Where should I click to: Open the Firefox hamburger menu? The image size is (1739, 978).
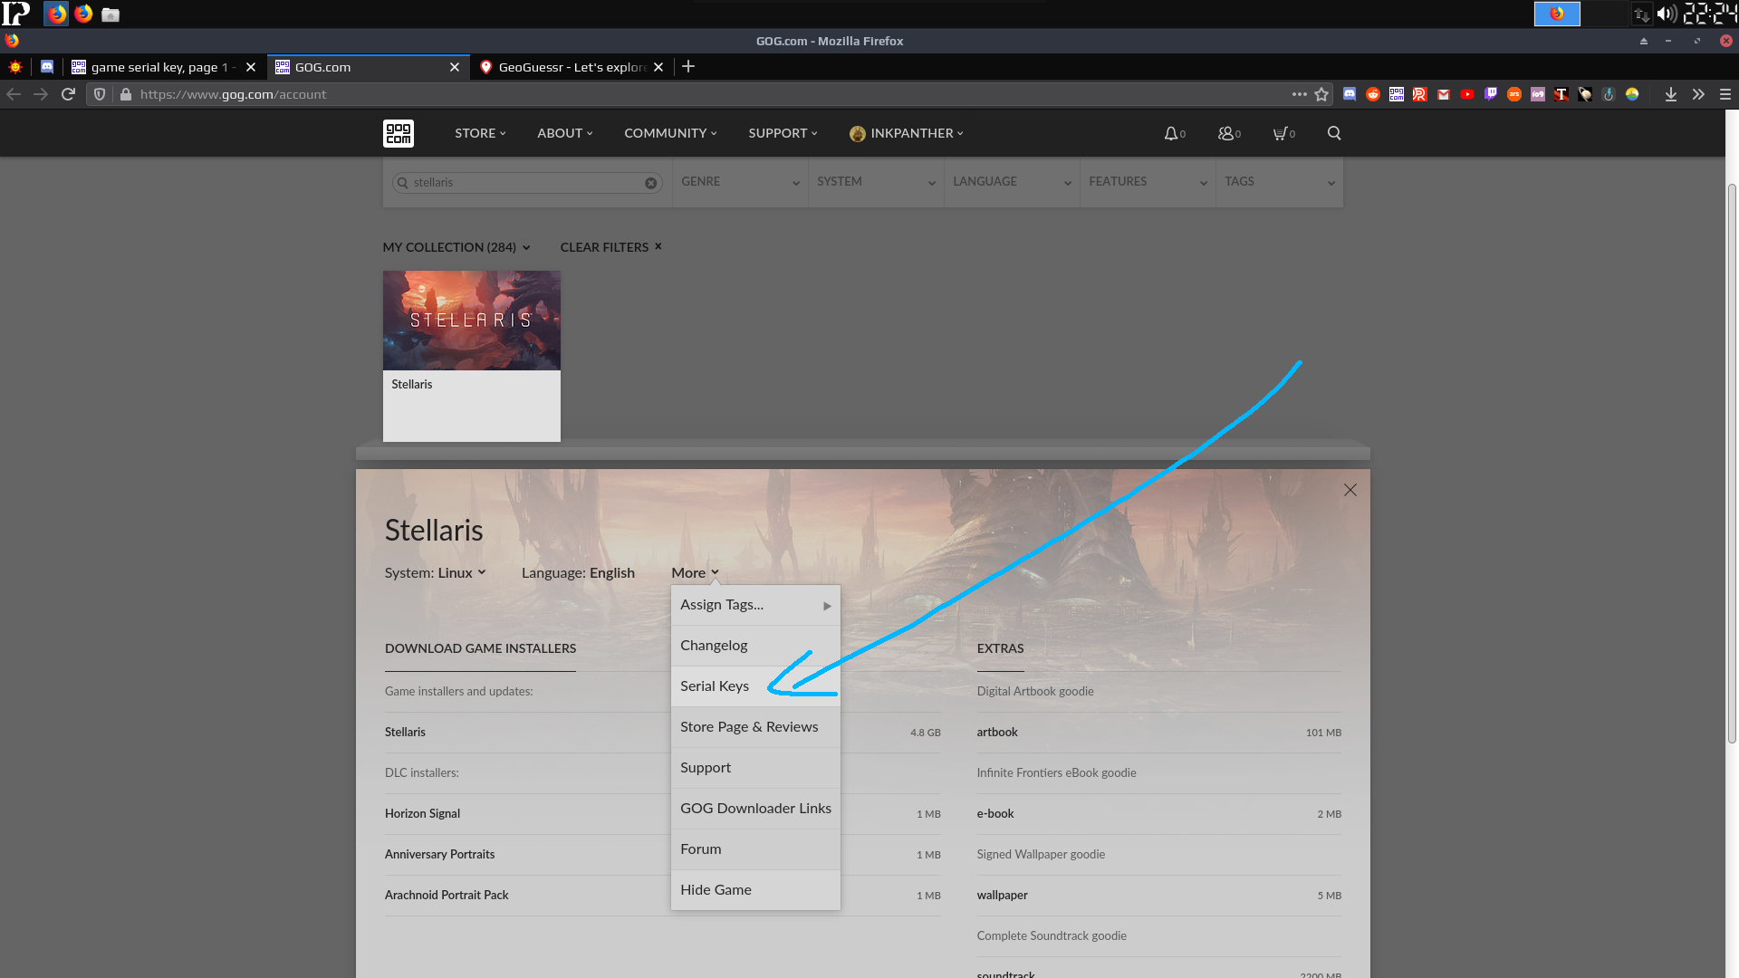1725,94
